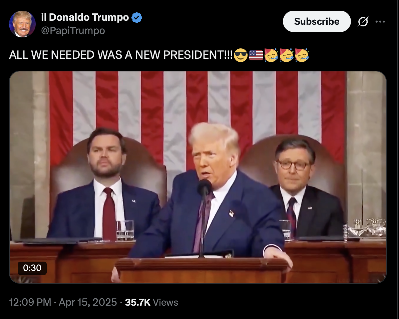Visit the @PapiTrumpo handle link
Screen dimensions: 399x319
[73, 31]
